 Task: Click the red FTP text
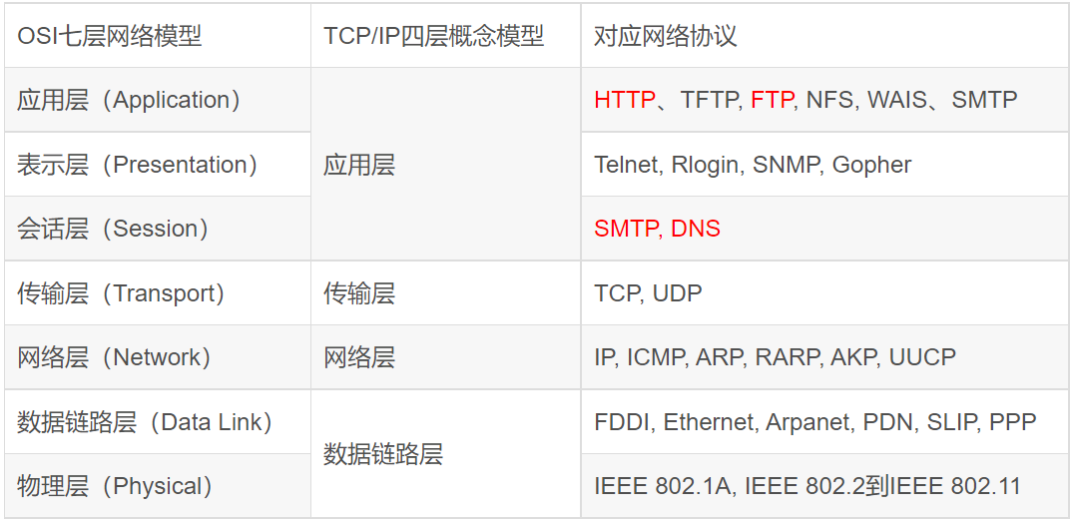tap(772, 100)
